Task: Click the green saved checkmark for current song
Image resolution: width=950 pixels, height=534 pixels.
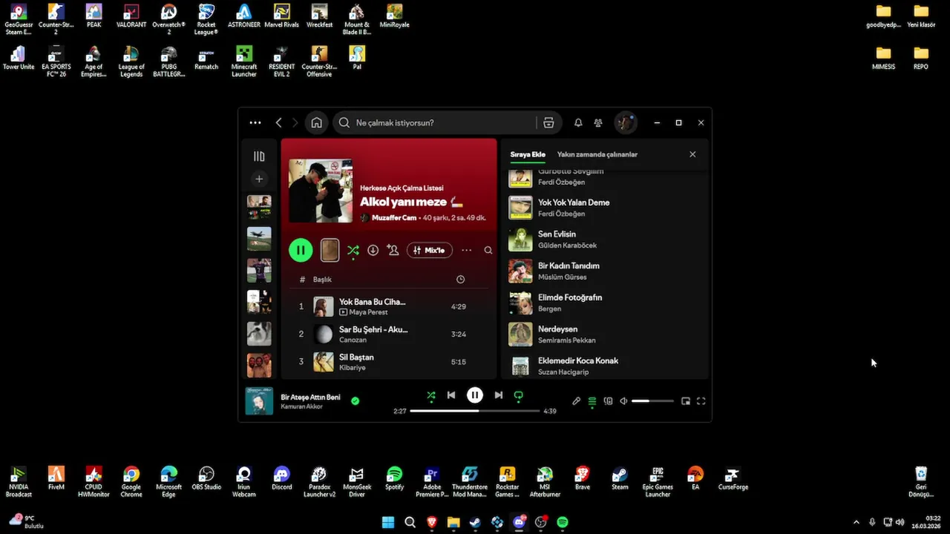Action: point(355,400)
